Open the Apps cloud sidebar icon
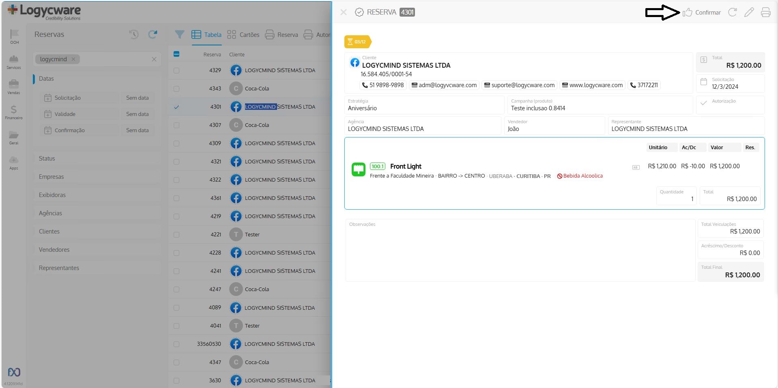Viewport: 778px width, 388px height. pyautogui.click(x=14, y=163)
